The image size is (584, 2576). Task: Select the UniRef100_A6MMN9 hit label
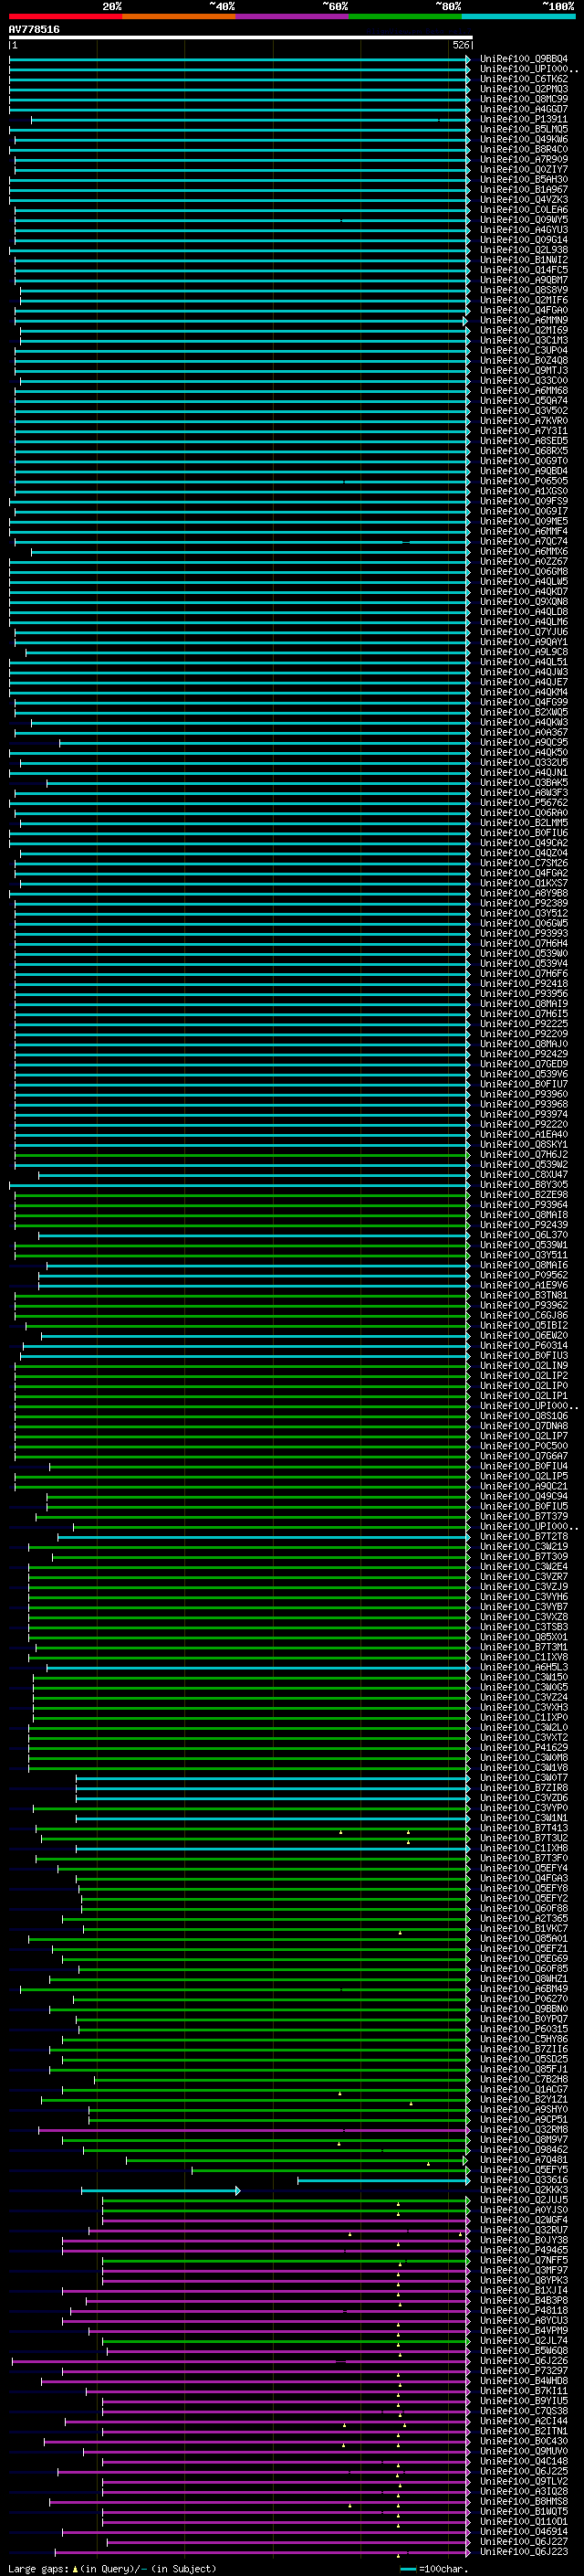524,320
